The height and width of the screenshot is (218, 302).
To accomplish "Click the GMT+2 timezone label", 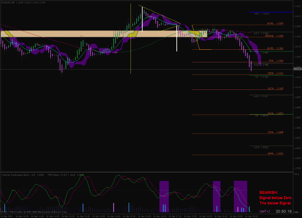I will click(x=265, y=211).
